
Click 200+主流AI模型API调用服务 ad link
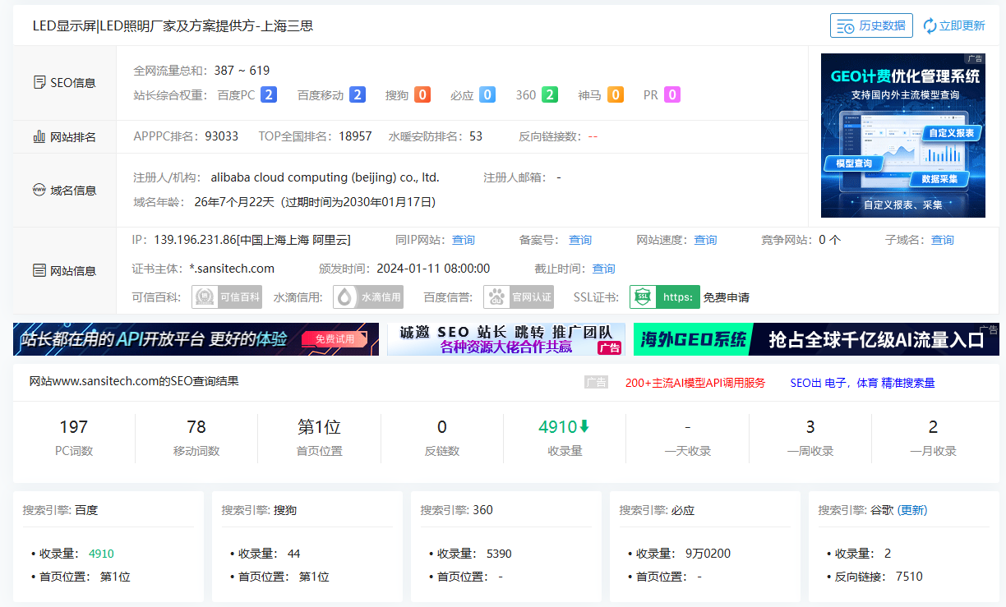coord(695,383)
